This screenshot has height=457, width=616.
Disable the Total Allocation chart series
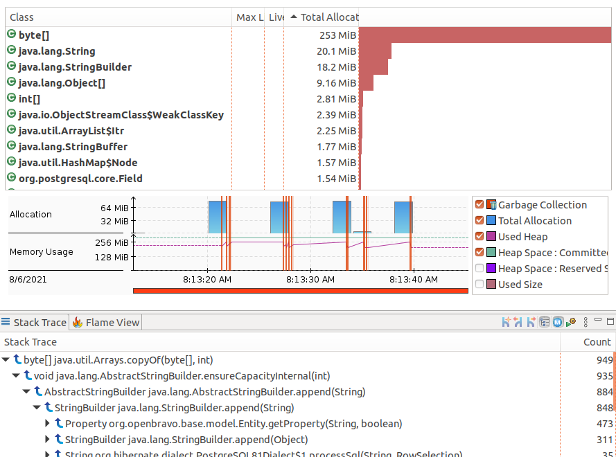point(479,221)
